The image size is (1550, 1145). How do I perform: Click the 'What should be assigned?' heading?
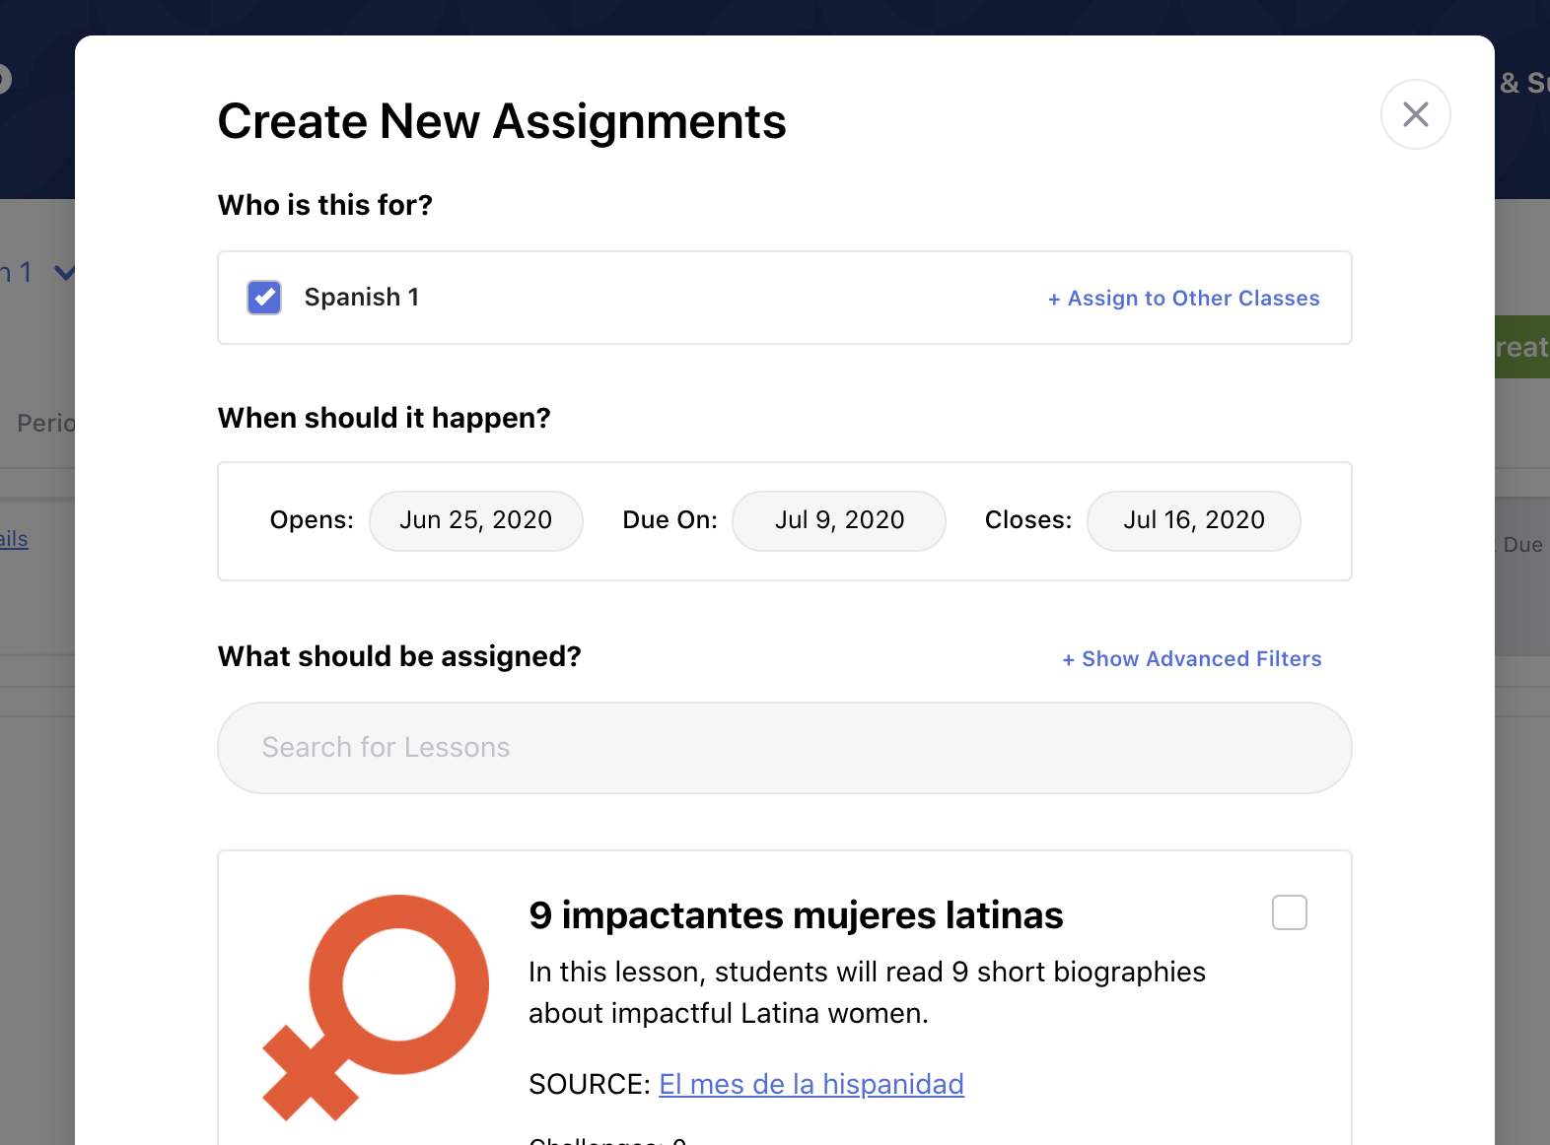point(399,656)
